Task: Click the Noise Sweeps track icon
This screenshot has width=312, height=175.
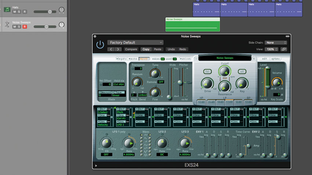Action: 7,25
